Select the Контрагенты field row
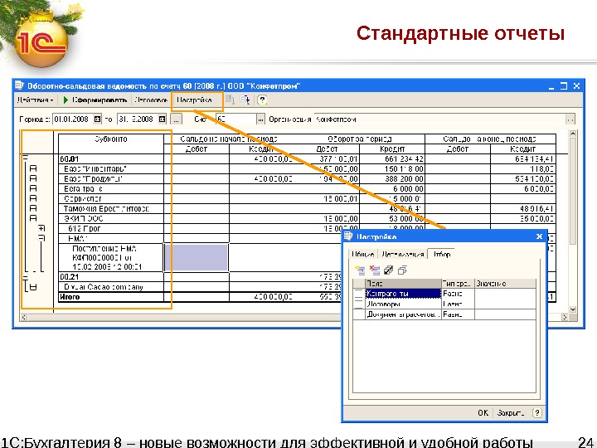The width and height of the screenshot is (597, 448). point(403,294)
